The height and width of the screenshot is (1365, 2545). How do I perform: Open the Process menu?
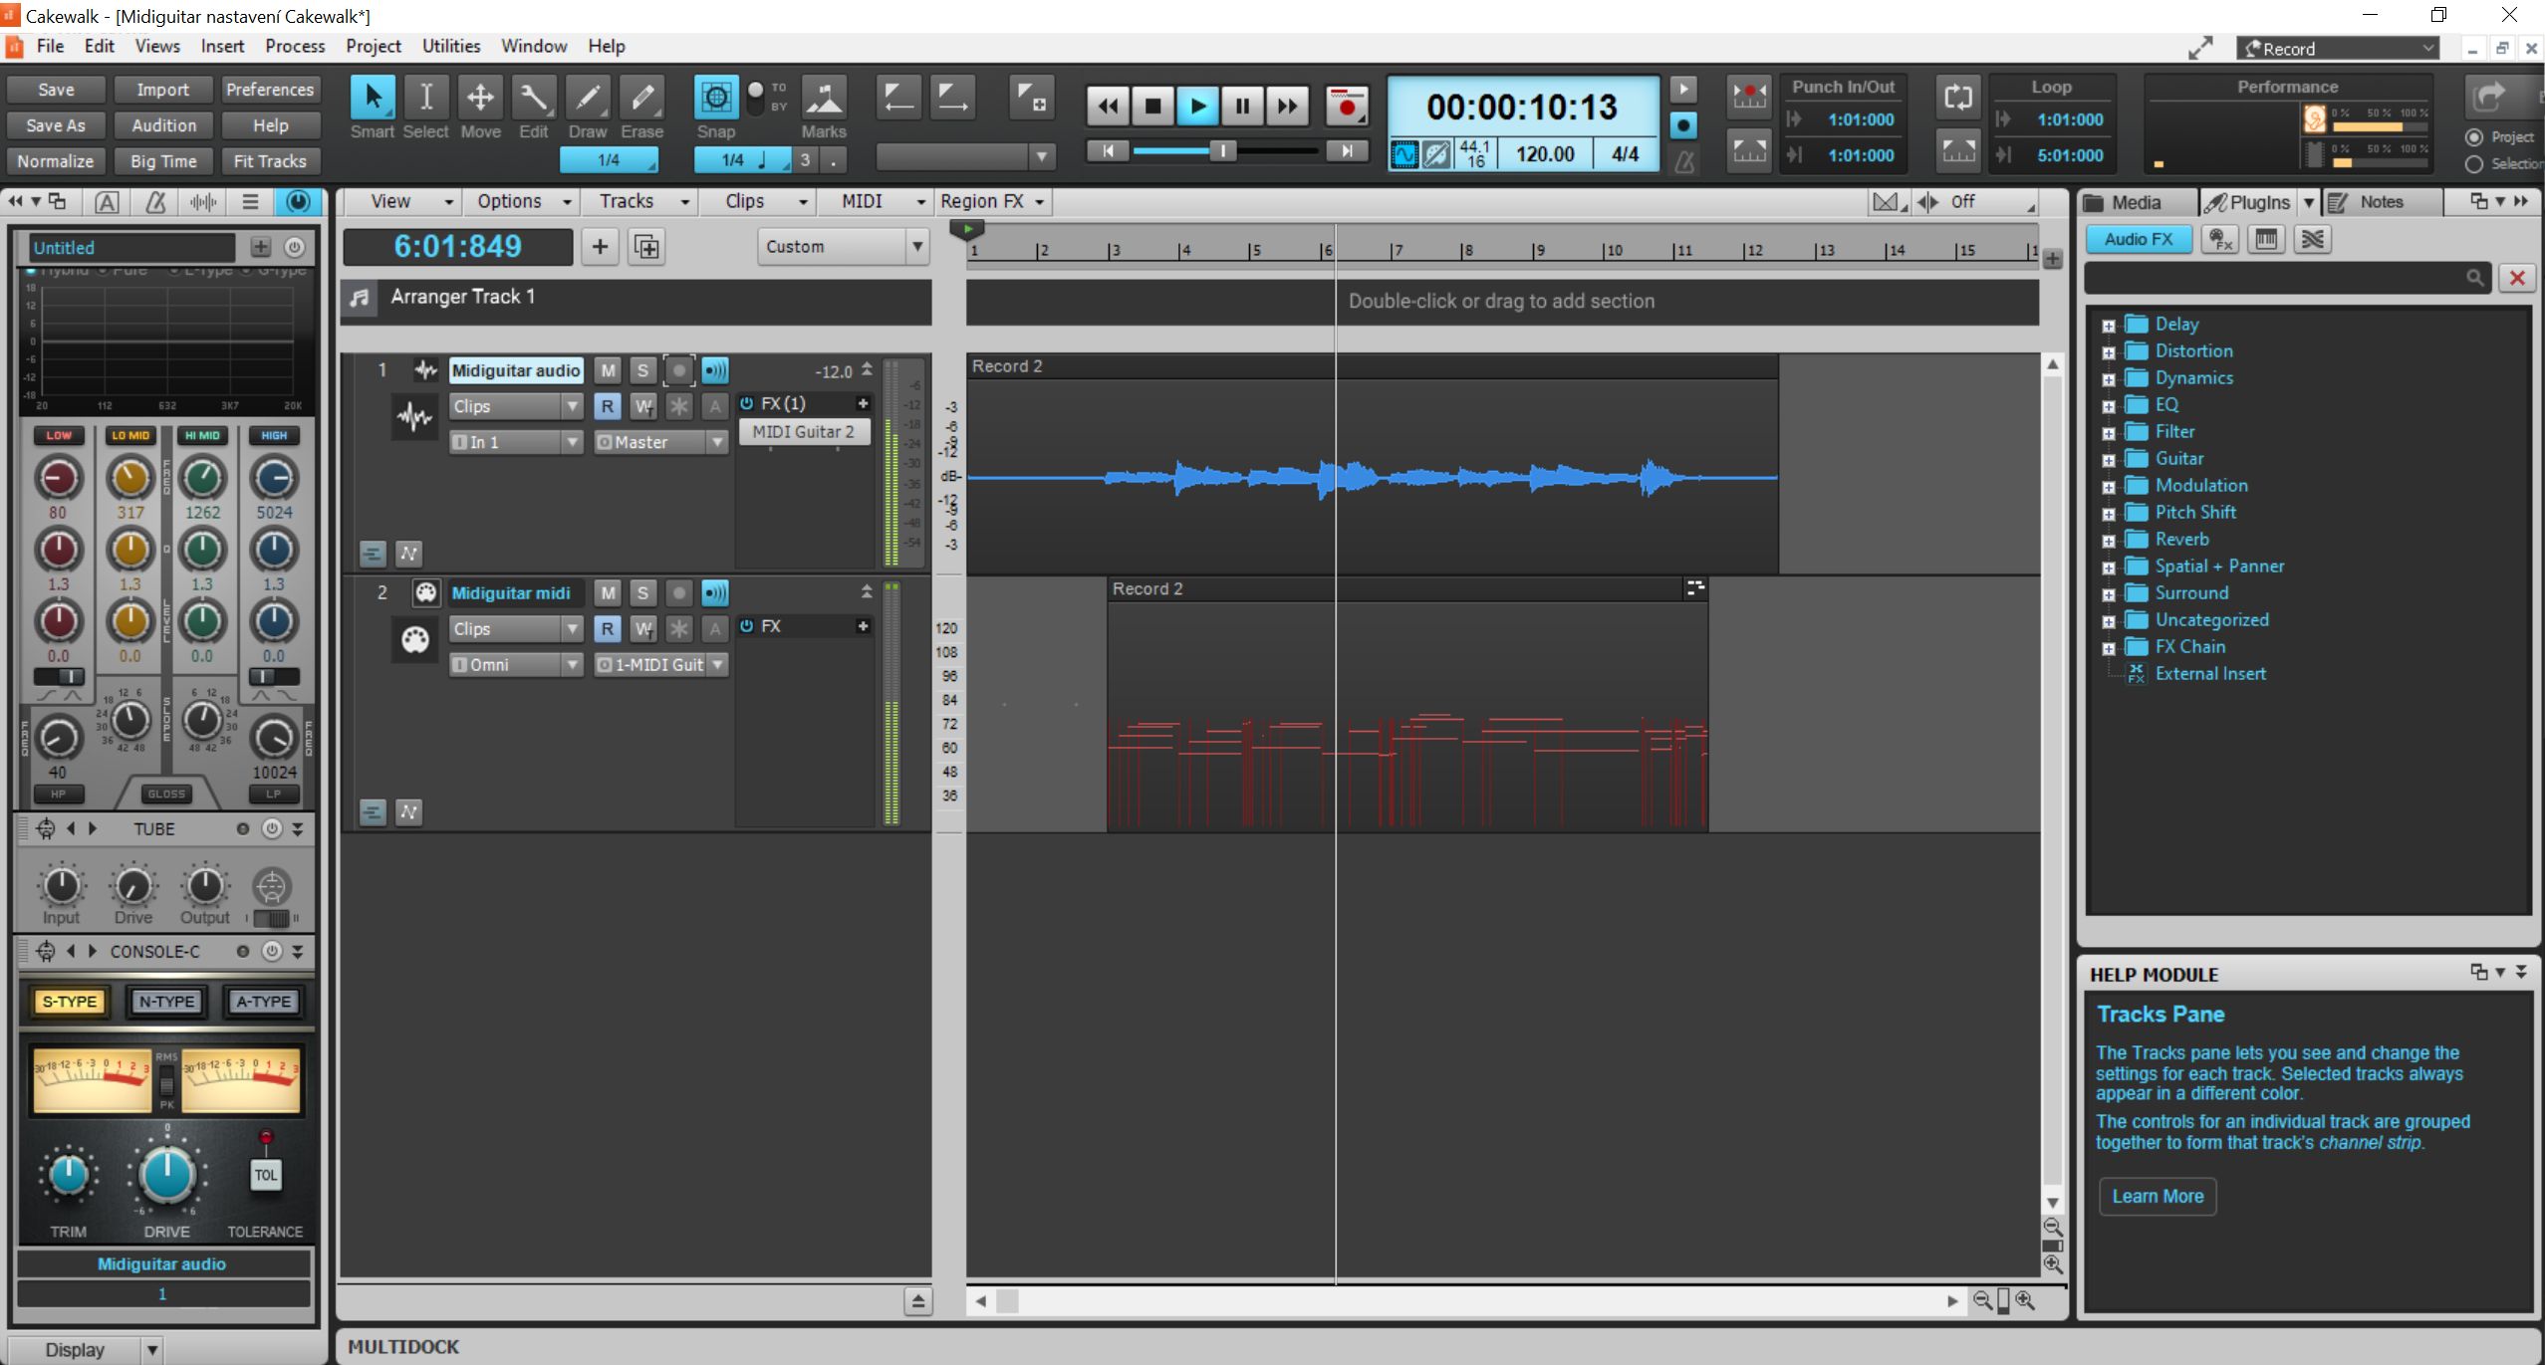tap(295, 46)
